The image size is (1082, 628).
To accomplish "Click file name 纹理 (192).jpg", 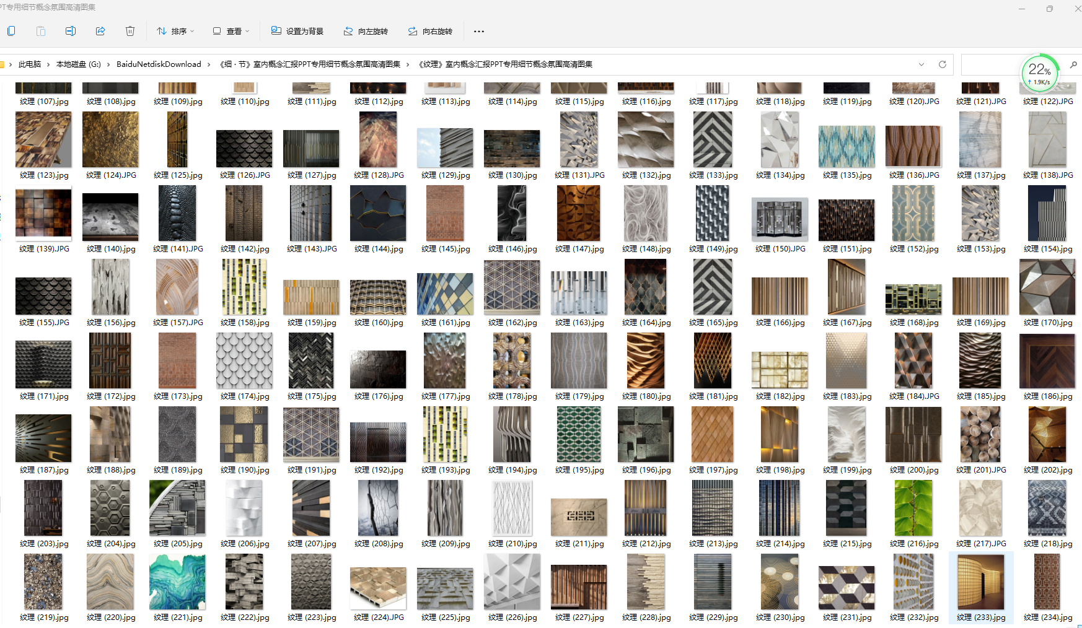I will click(379, 470).
